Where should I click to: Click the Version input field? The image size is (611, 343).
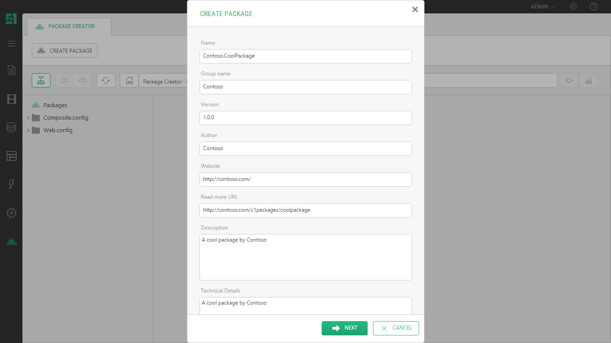[x=305, y=118]
